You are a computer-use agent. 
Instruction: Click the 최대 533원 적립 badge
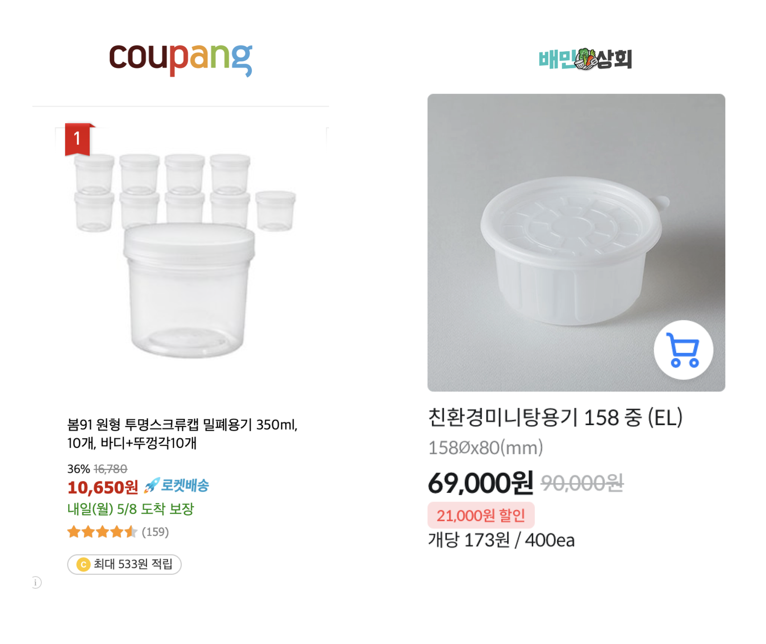point(124,564)
